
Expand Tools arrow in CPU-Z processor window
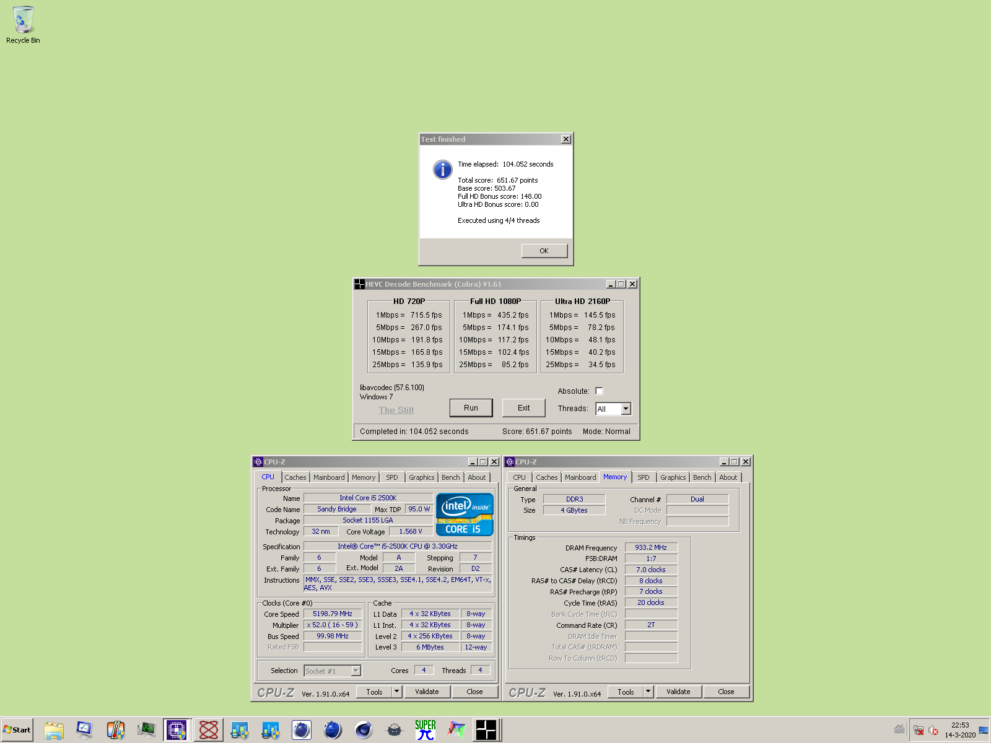(397, 692)
